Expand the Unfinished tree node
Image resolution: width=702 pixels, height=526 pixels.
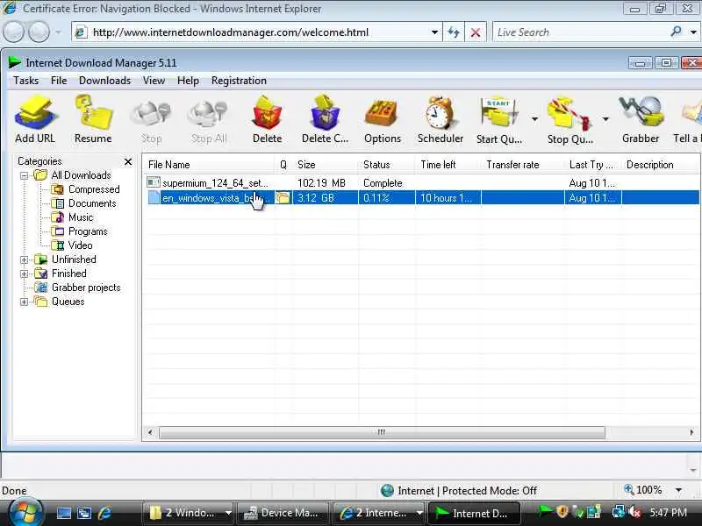(x=25, y=259)
